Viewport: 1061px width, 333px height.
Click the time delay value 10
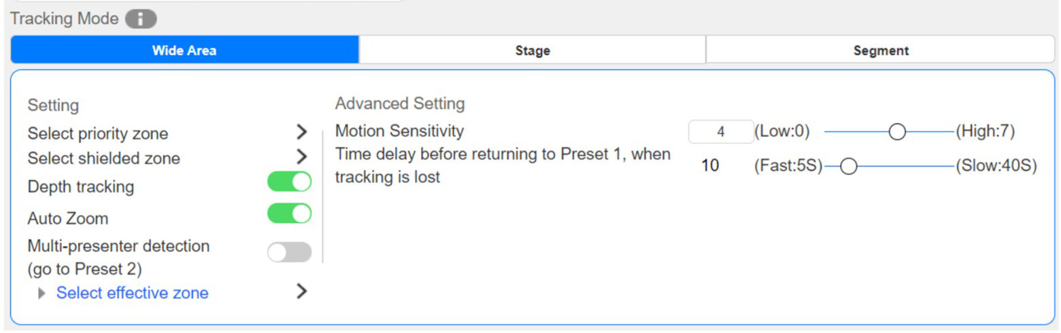point(710,166)
